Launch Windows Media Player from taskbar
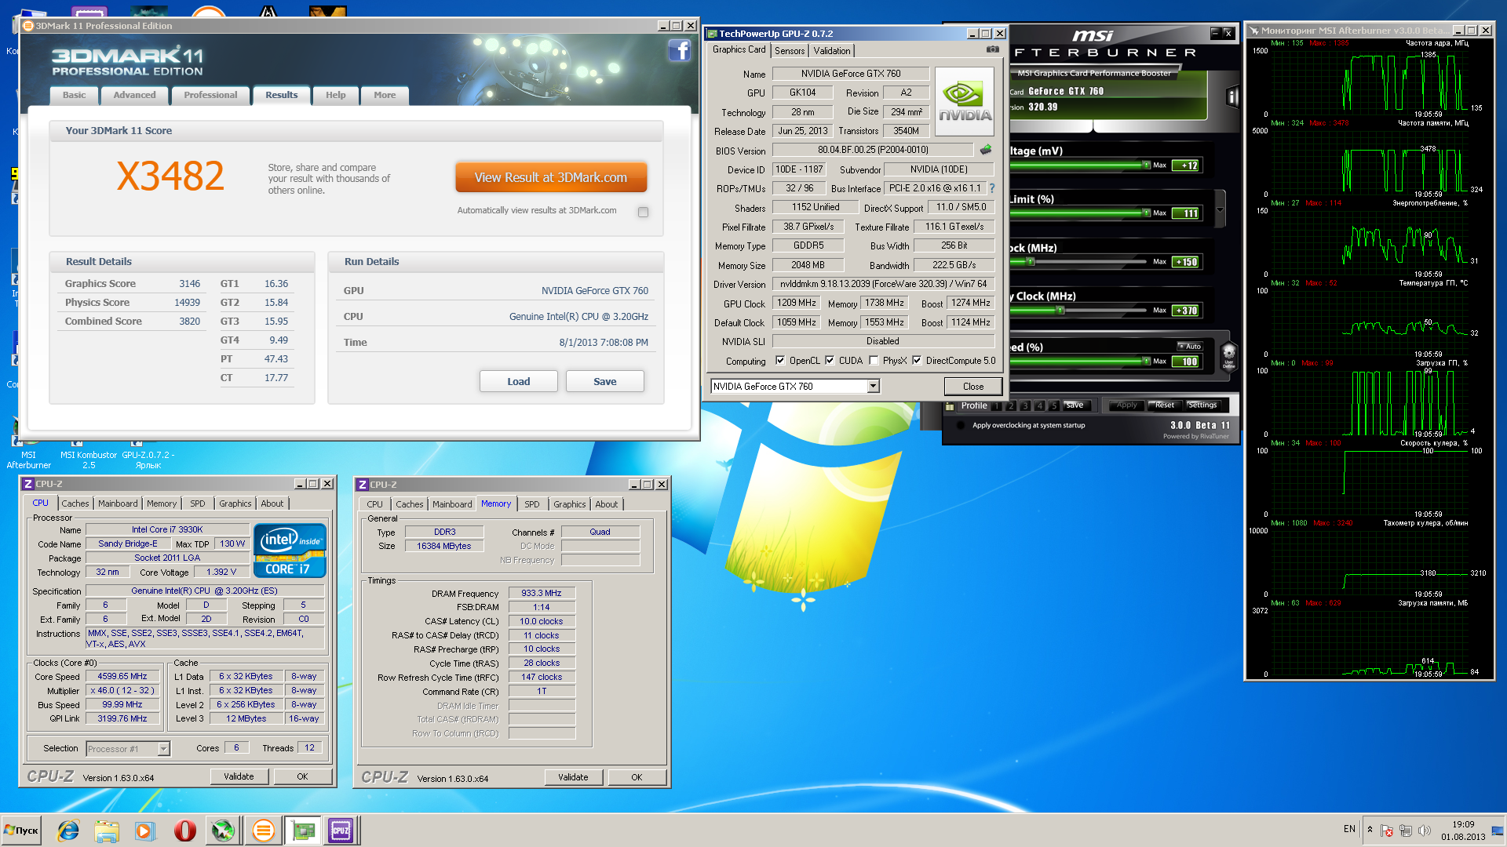1507x847 pixels. tap(144, 830)
